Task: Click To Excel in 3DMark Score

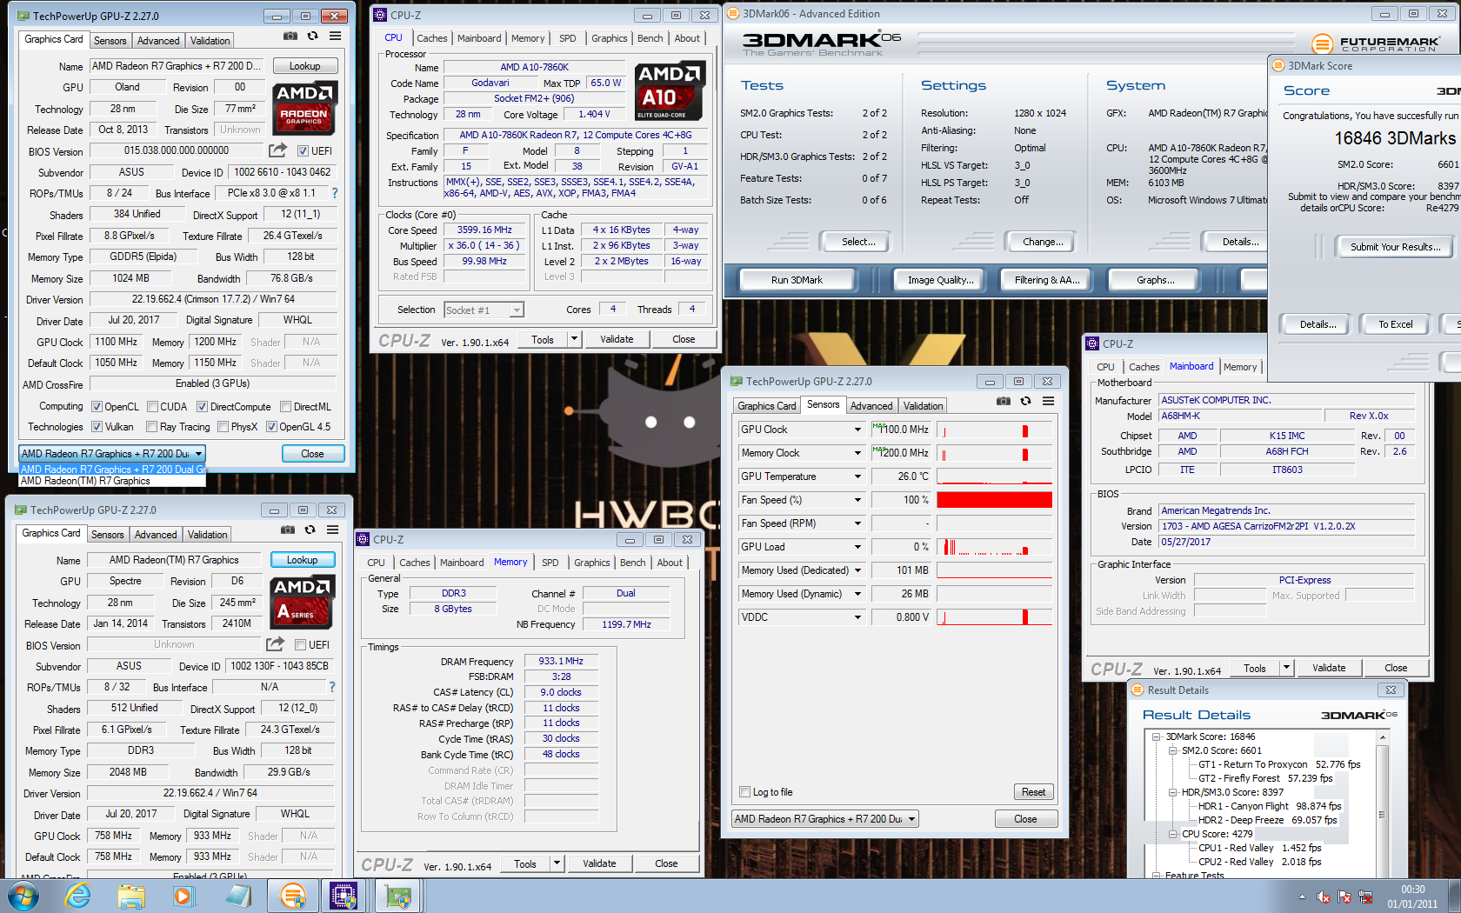Action: 1395,324
